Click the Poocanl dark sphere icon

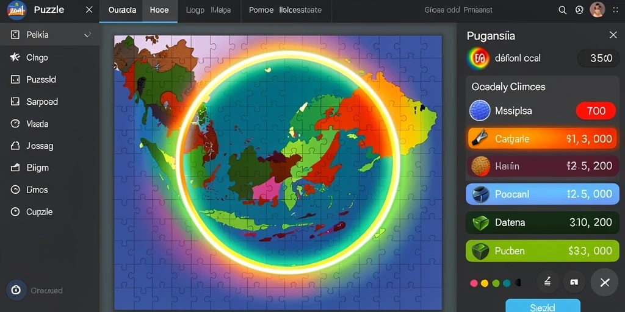pos(480,194)
